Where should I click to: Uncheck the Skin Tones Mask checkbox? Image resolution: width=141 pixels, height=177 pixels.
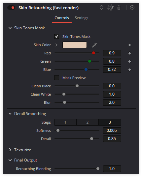click(x=56, y=37)
